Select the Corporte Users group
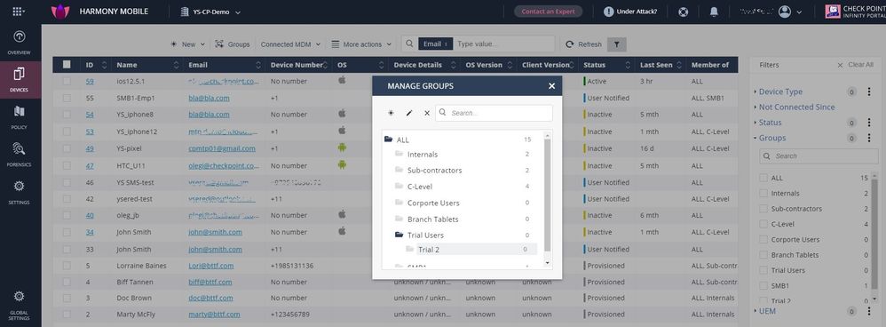Viewport: 886px width, 327px height. pos(433,203)
